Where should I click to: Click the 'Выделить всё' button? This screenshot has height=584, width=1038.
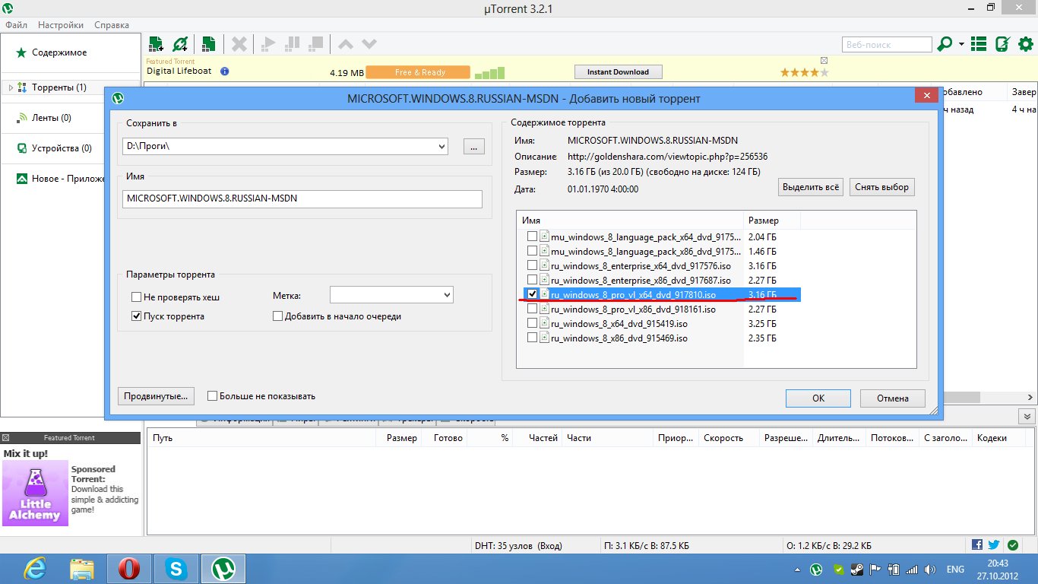811,187
